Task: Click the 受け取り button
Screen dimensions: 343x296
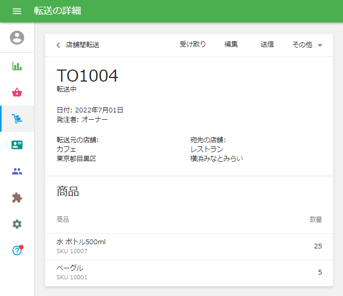Action: (193, 44)
